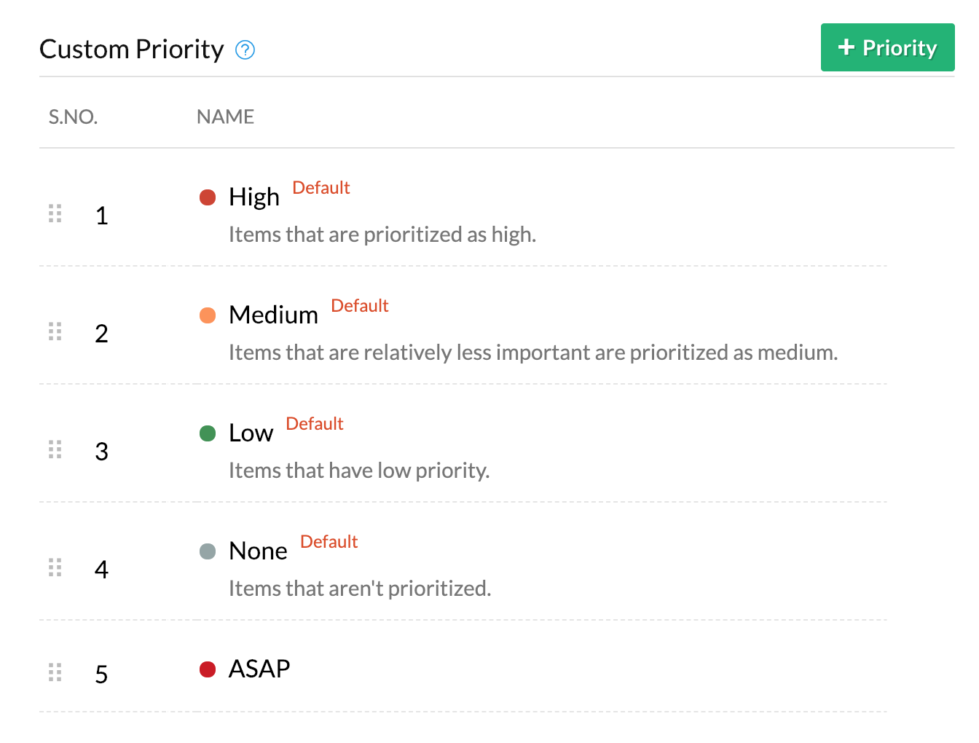Screen dimensions: 979x743
Task: Open the Low priority entry
Action: [251, 433]
